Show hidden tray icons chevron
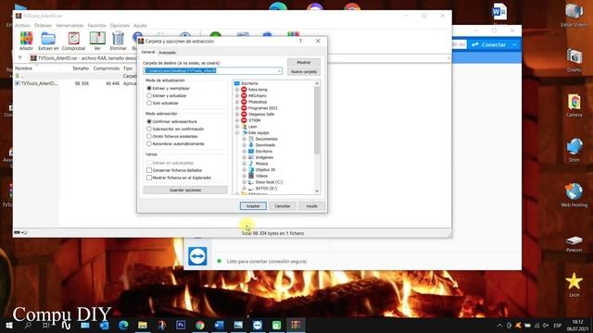Viewport: 593px width, 333px height. pos(499,325)
